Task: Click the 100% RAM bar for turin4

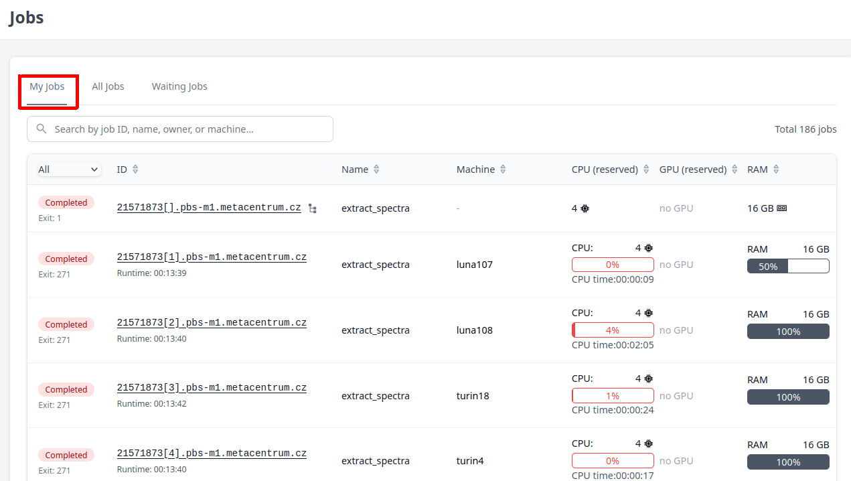Action: (x=788, y=462)
